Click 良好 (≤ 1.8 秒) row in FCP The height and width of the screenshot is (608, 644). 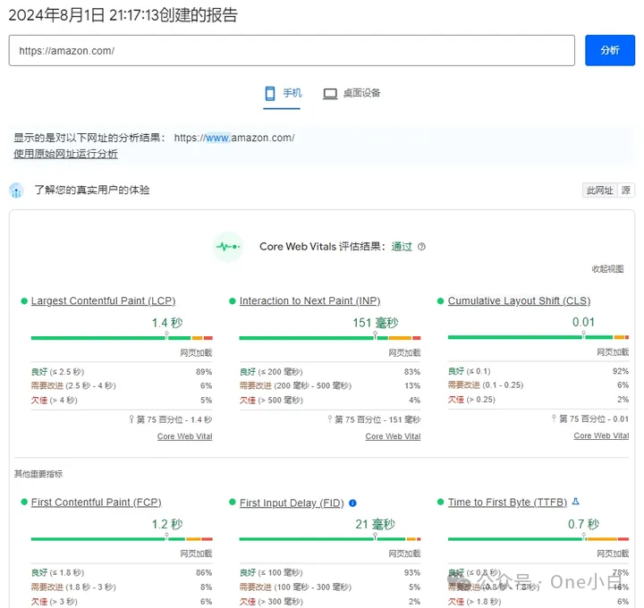122,573
